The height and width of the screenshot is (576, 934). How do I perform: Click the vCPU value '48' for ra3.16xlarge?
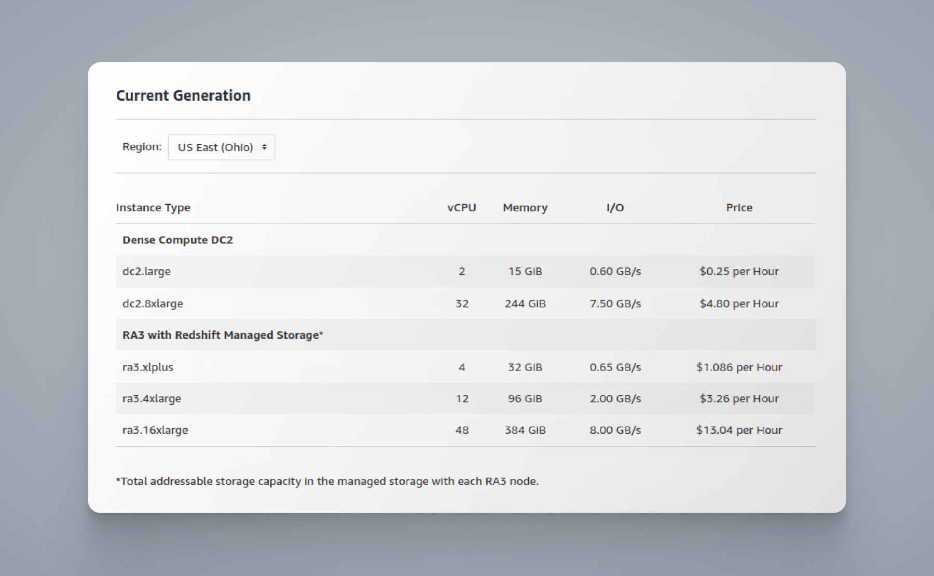462,430
